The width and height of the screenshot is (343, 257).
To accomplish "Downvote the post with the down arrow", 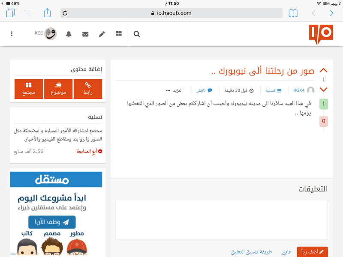I will coord(323,90).
